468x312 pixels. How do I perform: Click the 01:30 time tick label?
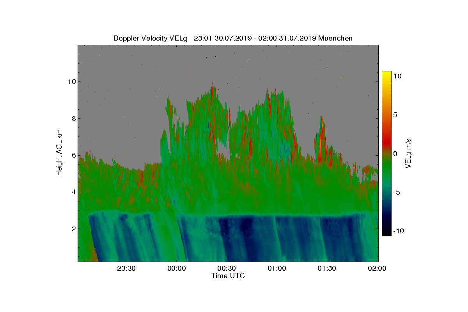coord(327,268)
